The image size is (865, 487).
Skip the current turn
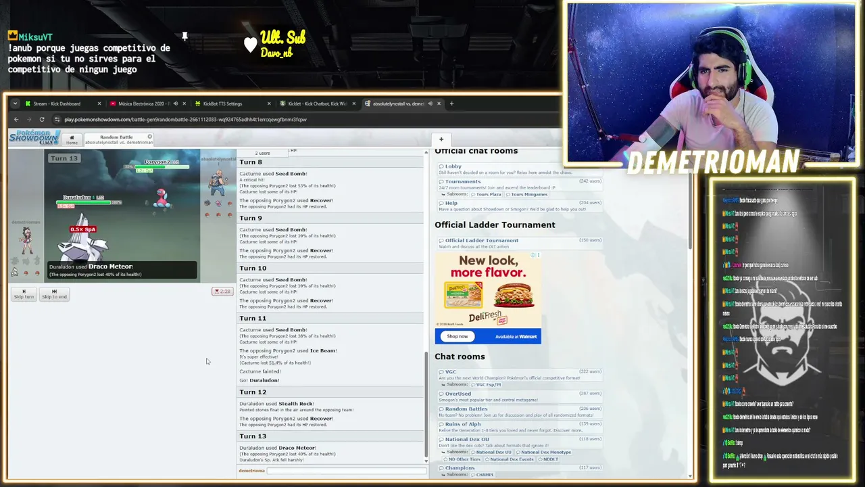(x=24, y=294)
